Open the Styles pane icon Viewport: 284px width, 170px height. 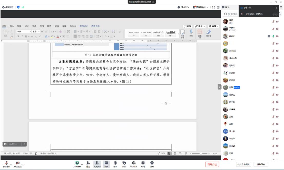point(182,34)
